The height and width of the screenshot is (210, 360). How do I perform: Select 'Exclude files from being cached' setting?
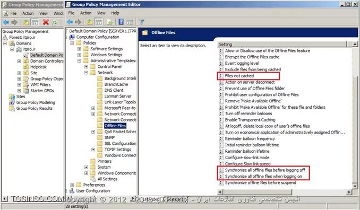pyautogui.click(x=253, y=69)
